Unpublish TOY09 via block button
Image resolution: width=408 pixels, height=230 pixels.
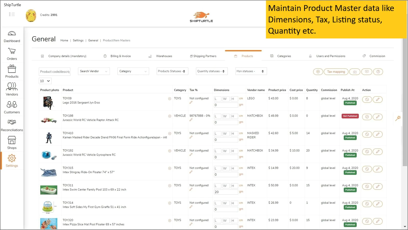tap(367, 99)
